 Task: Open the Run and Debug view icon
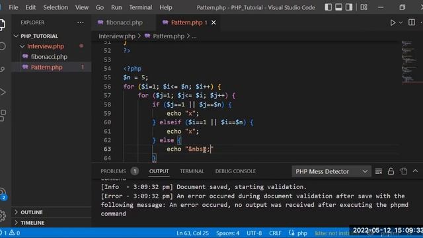tap(2, 93)
